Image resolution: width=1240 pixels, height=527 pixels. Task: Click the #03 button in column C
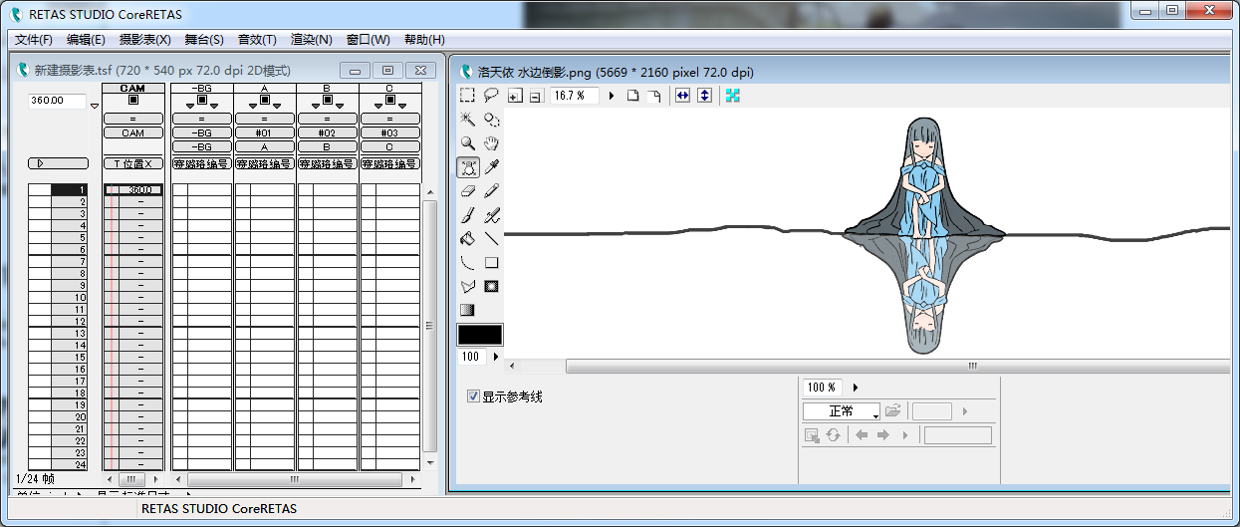(390, 132)
